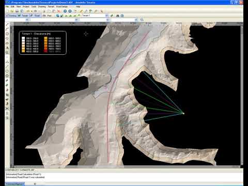Select the arc drawing tool in left toolbar

click(7, 29)
